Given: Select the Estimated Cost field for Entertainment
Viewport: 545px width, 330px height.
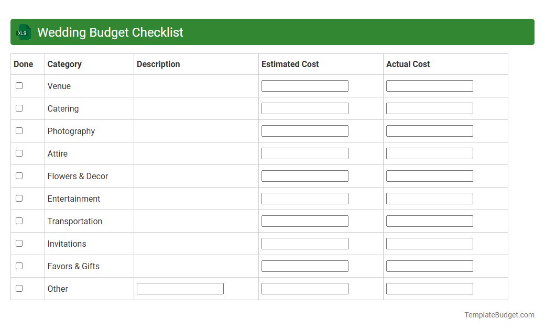Looking at the screenshot, I should pyautogui.click(x=304, y=198).
